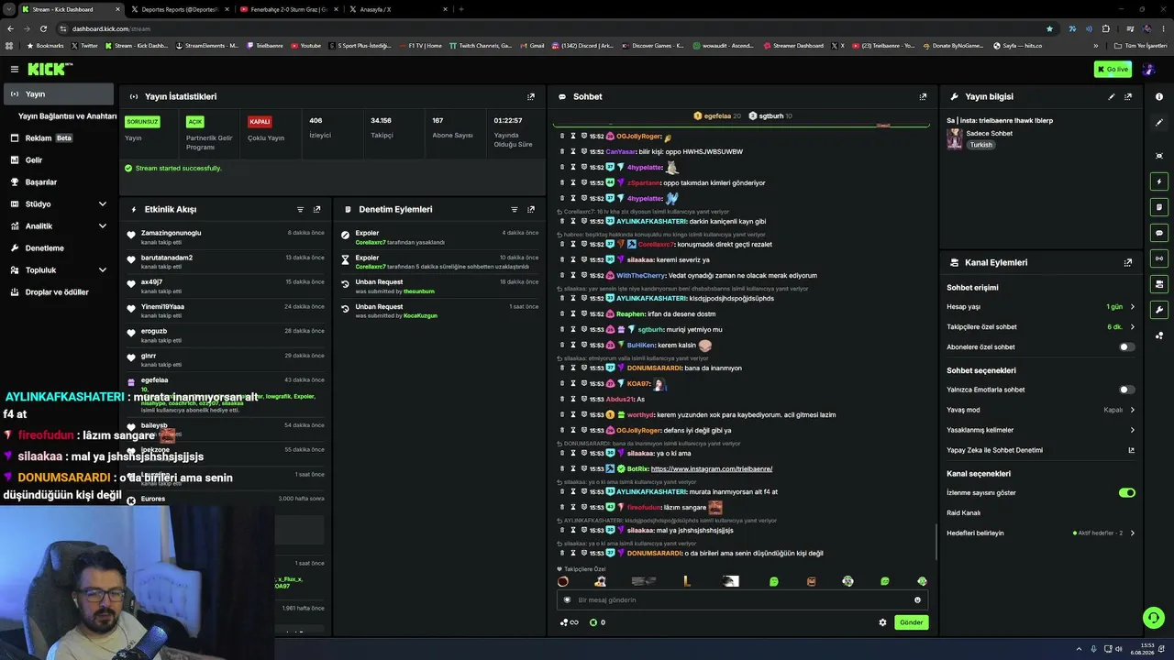The width and height of the screenshot is (1174, 660).
Task: Enable Yalnızca Emotlarla sohbet switch
Action: (x=1126, y=390)
